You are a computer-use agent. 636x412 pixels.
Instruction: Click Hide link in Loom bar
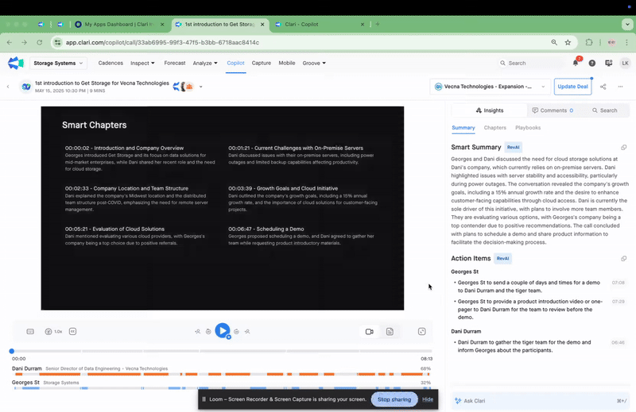428,399
